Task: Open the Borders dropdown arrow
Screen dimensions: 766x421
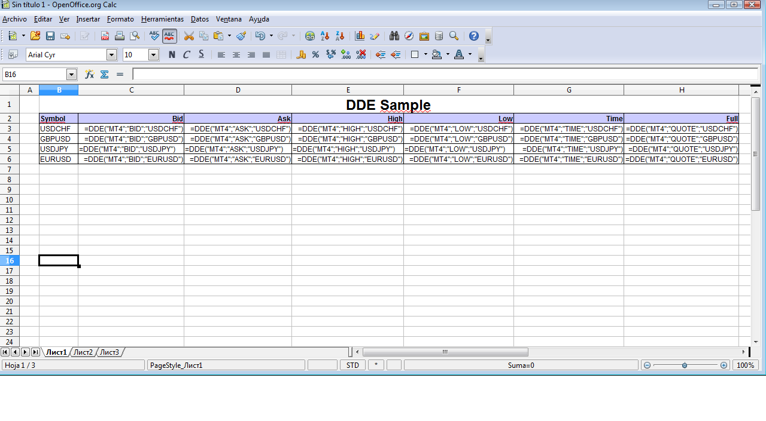Action: (425, 55)
